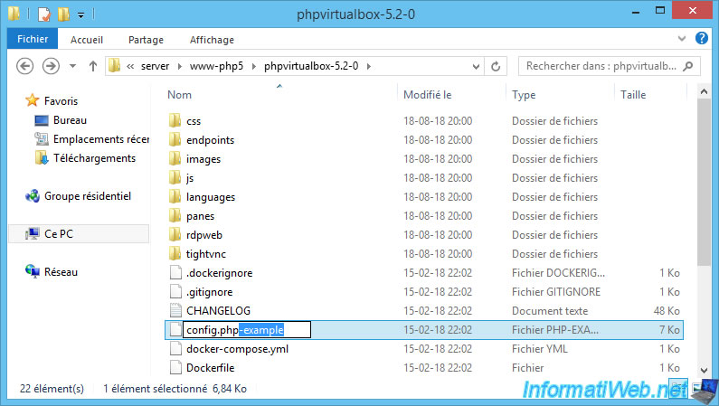
Task: Click the '22 élément(s)' status bar text
Action: click(x=52, y=389)
